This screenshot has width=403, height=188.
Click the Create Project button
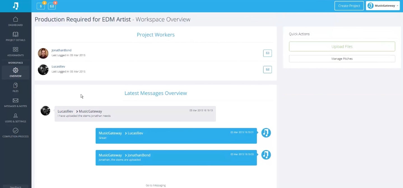349,6
